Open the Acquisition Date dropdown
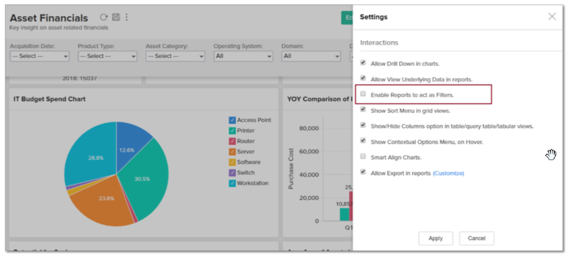 (40, 56)
